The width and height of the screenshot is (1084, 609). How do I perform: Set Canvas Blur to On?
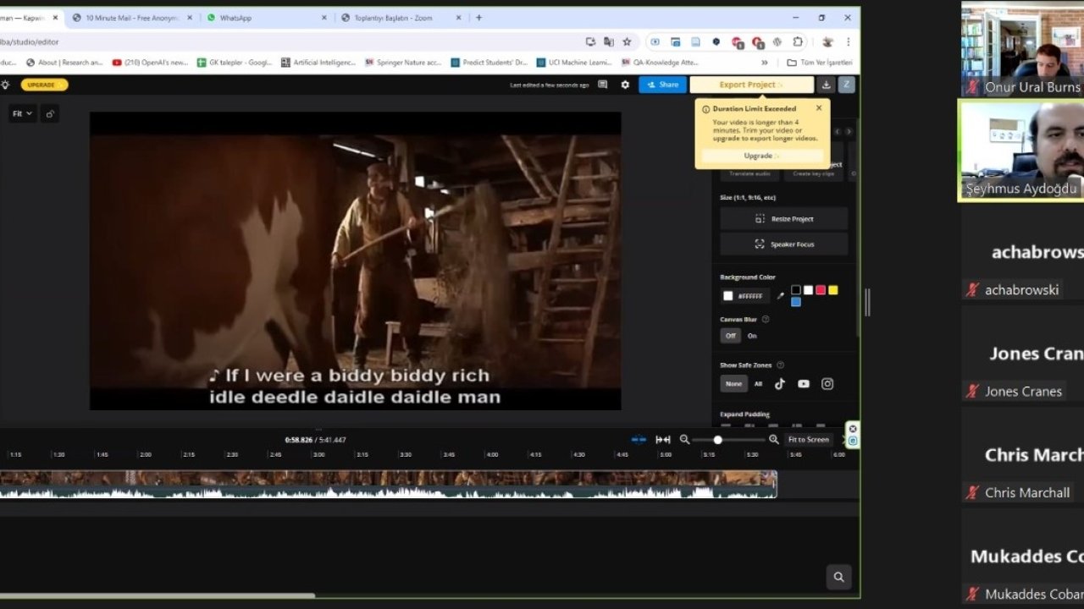pyautogui.click(x=752, y=336)
